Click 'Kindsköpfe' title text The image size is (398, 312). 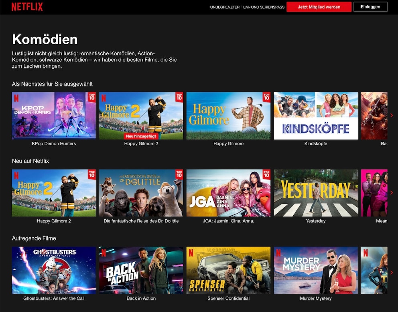(x=316, y=143)
